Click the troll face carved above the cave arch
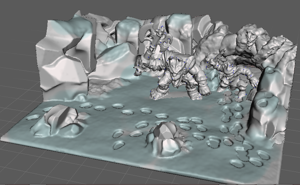Screen dimensions: 300x185 [250, 40]
